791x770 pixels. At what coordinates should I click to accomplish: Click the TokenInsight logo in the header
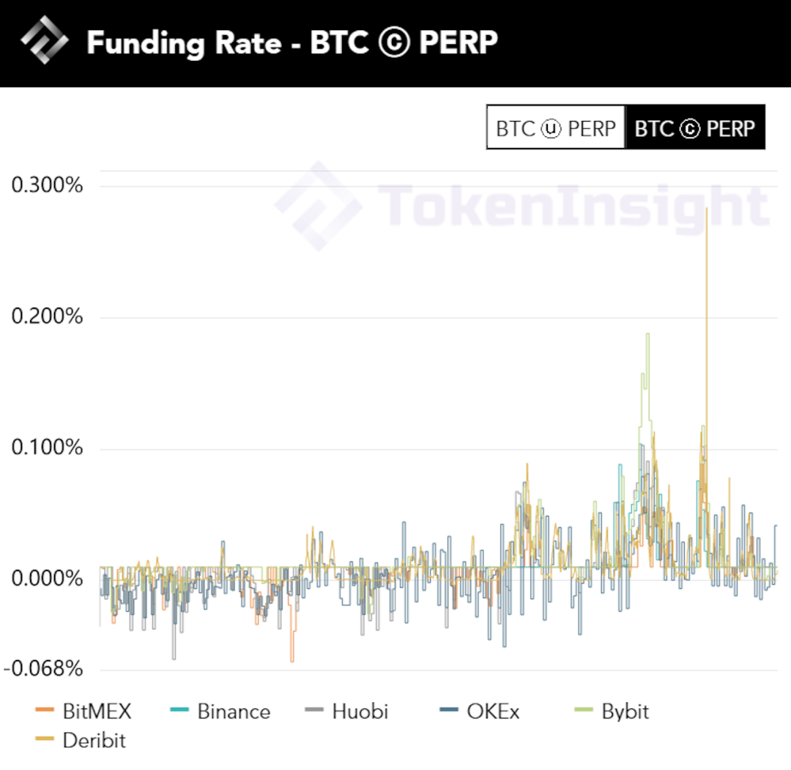click(44, 41)
